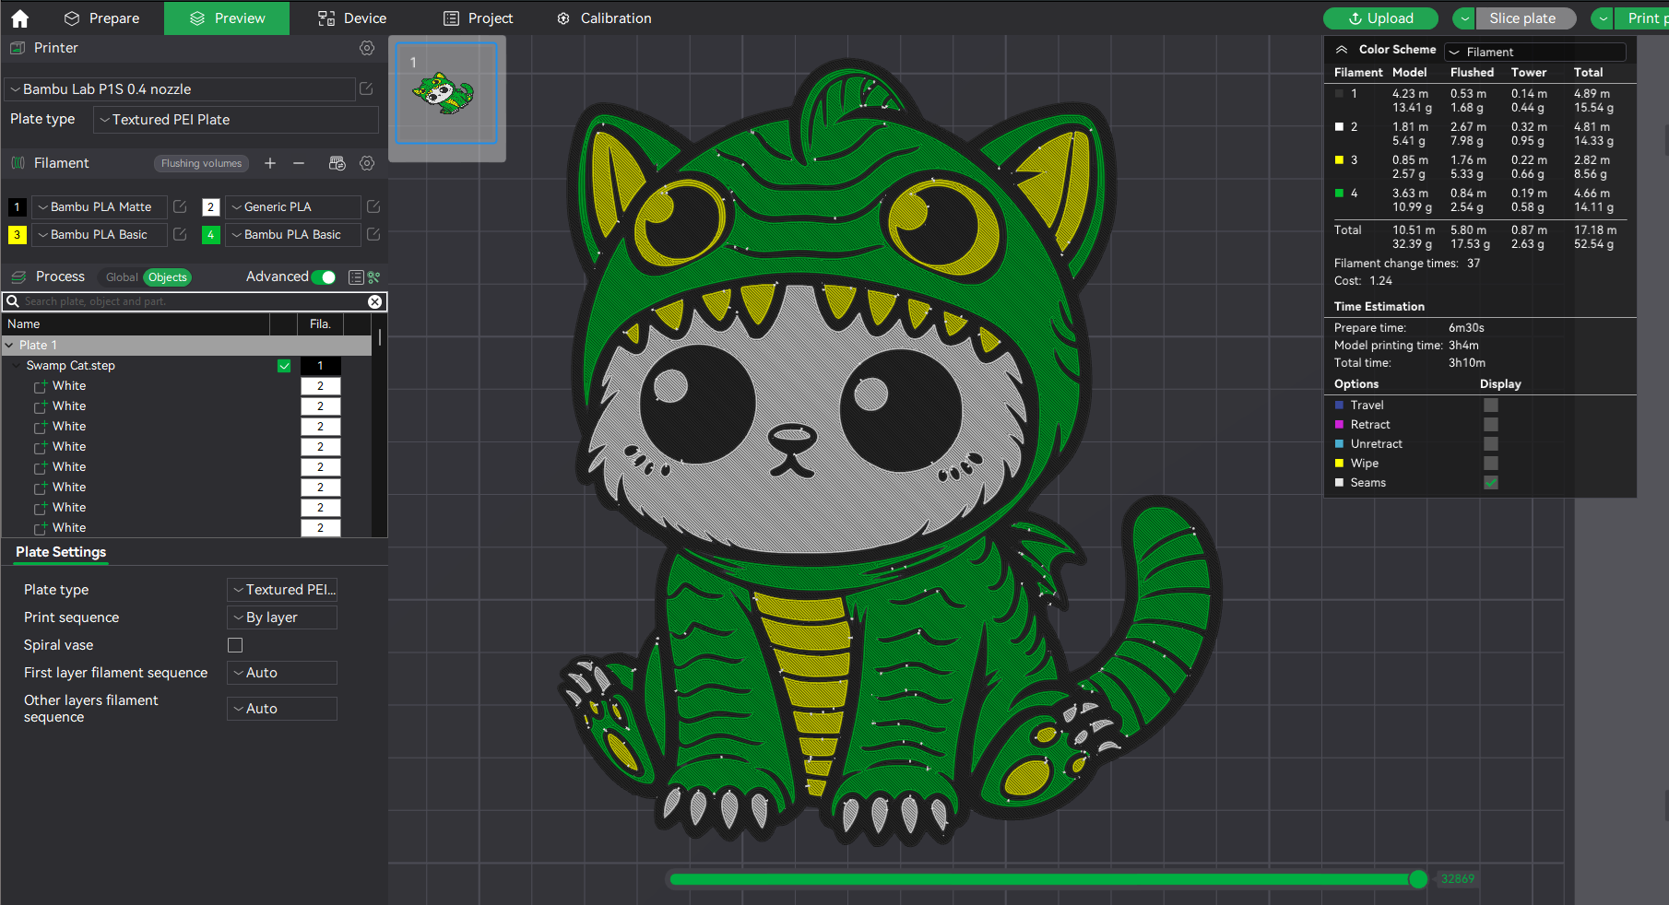
Task: Switch to the Preview tab
Action: pos(227,18)
